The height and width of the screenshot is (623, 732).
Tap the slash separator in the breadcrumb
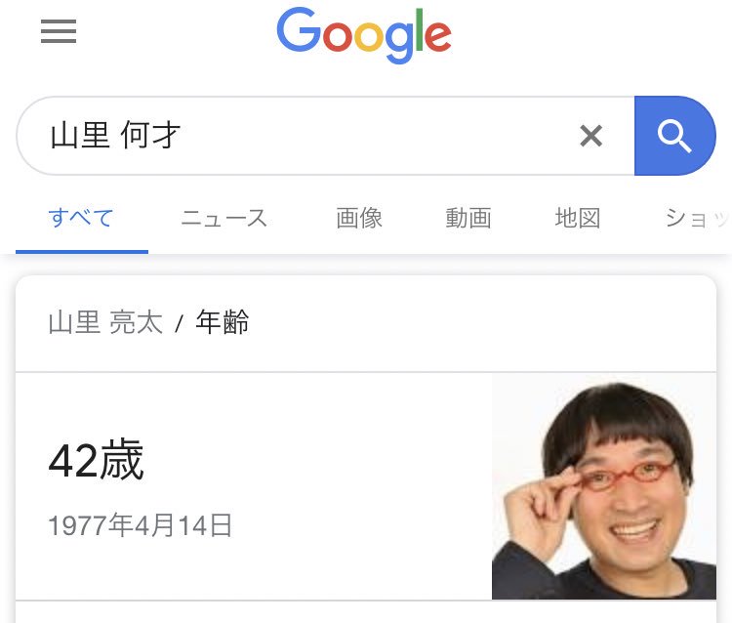[x=180, y=323]
